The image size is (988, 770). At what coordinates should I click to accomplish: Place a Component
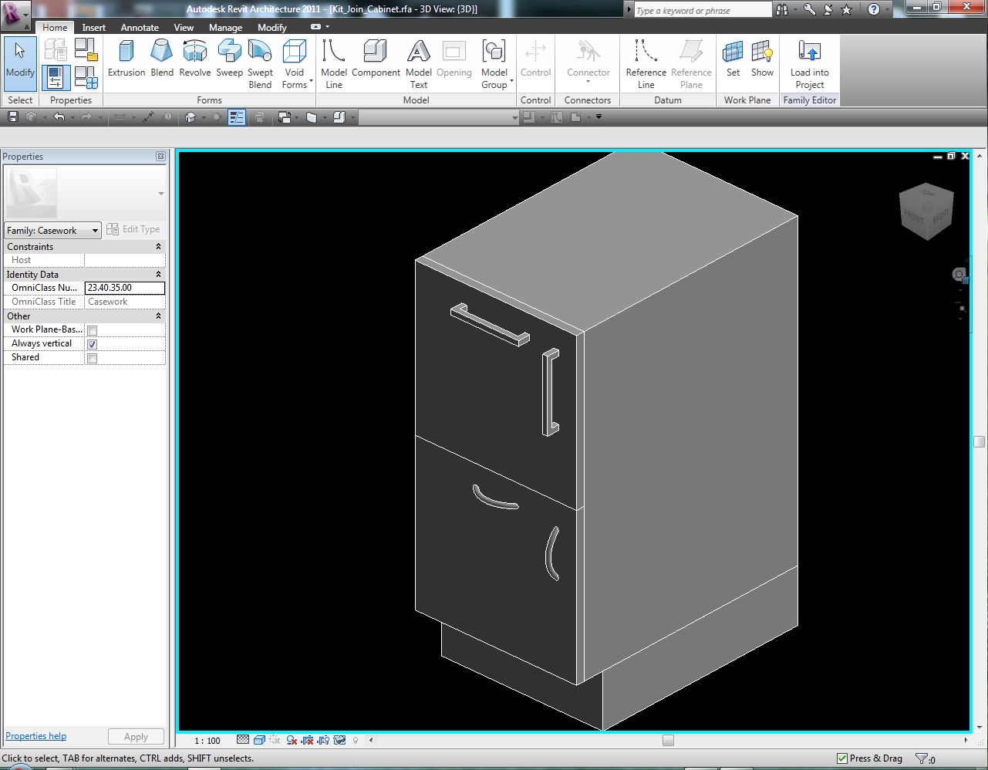click(376, 59)
